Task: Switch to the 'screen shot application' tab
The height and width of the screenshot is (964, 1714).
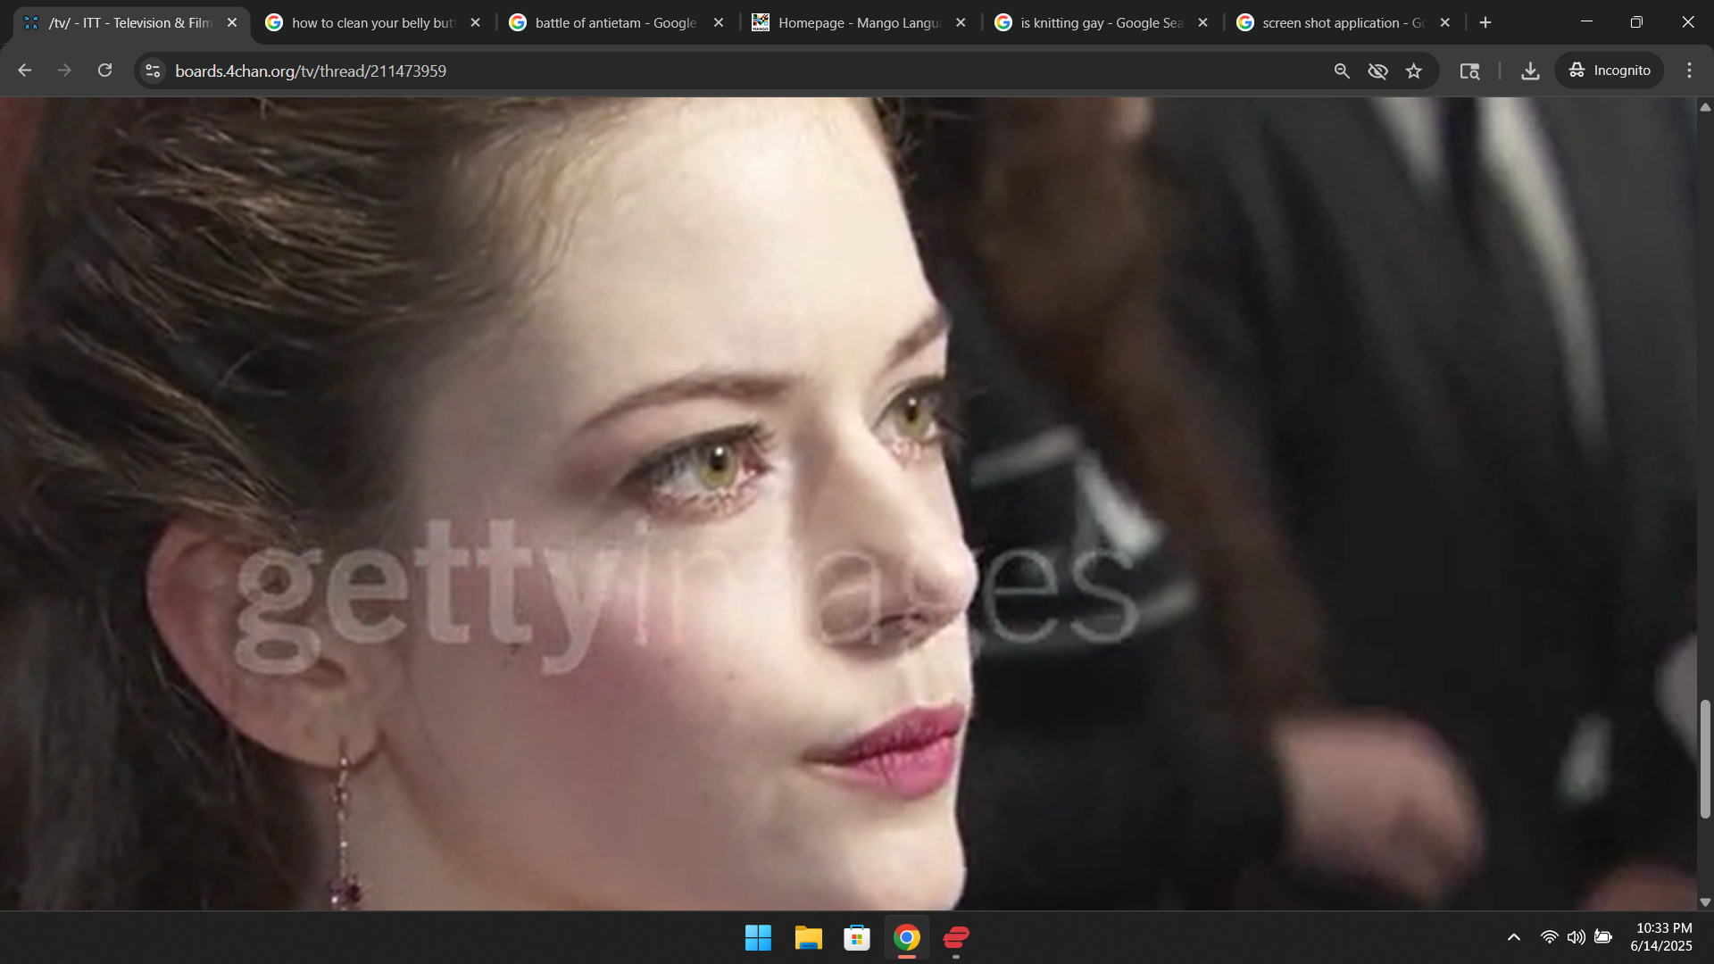Action: 1345,23
